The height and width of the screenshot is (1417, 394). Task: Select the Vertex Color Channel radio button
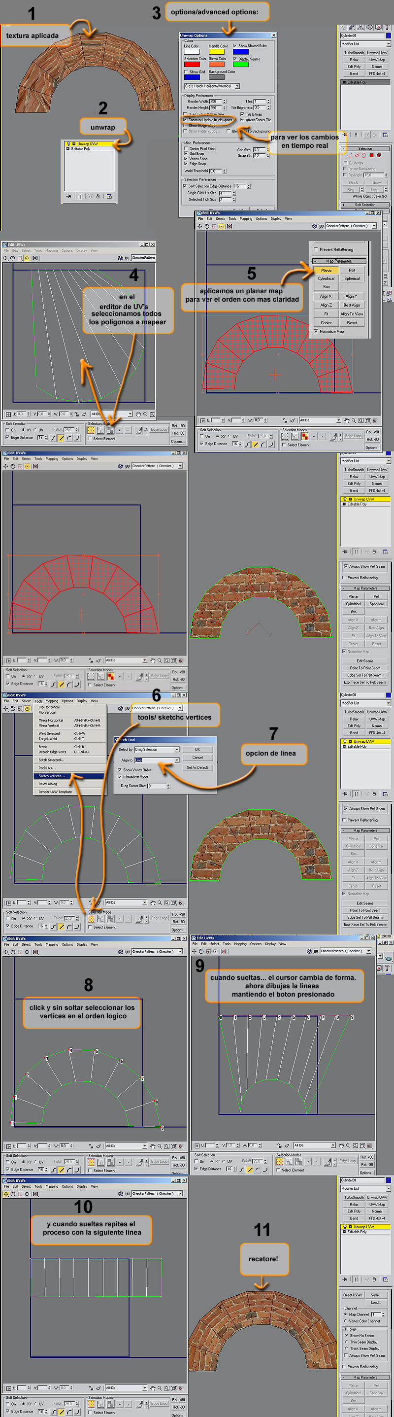pyautogui.click(x=346, y=1321)
